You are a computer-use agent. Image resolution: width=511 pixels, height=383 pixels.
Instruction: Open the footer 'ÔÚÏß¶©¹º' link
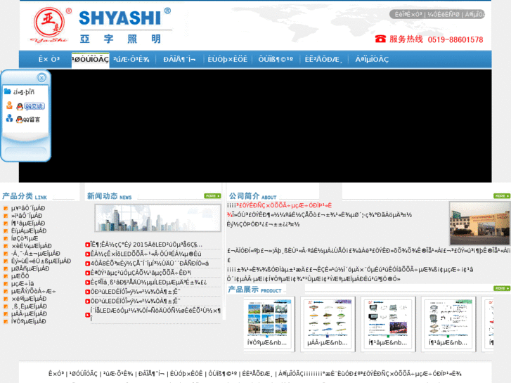[223, 374]
